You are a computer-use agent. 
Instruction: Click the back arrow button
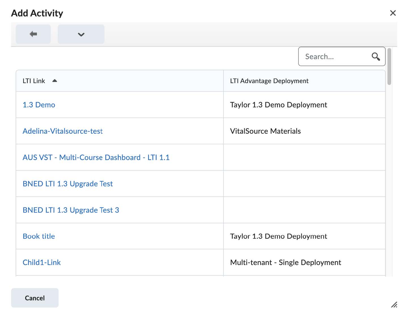(x=33, y=34)
